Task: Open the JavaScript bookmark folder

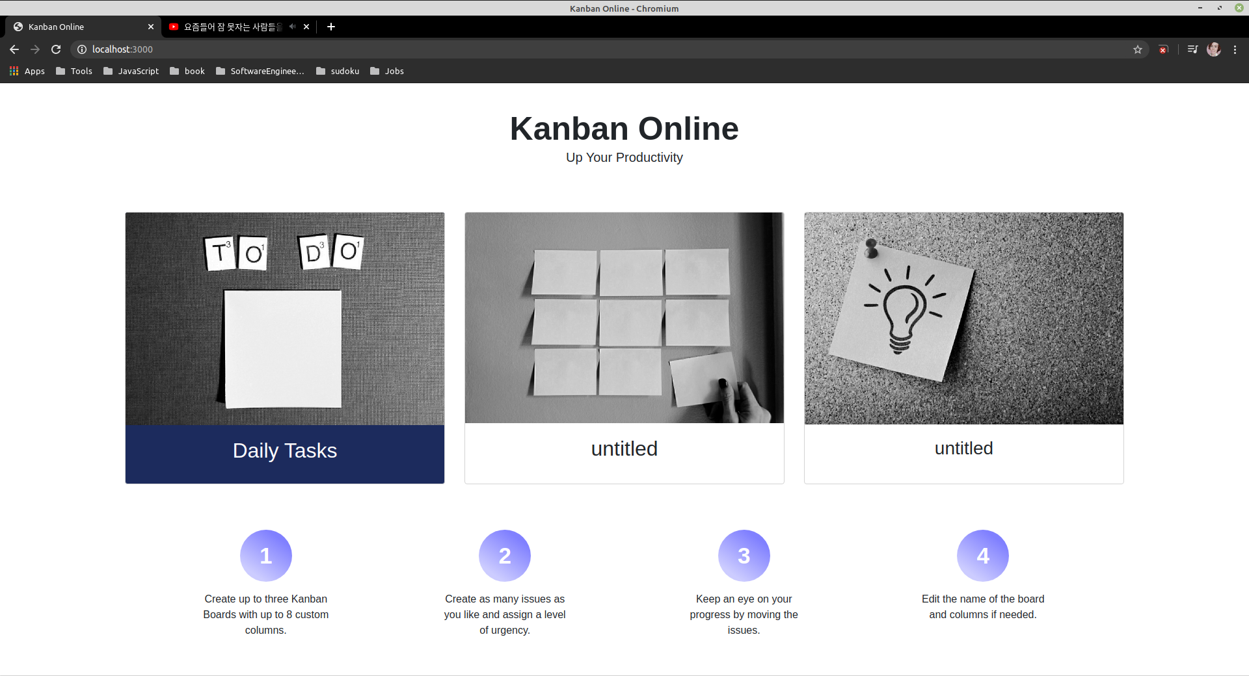Action: [131, 71]
